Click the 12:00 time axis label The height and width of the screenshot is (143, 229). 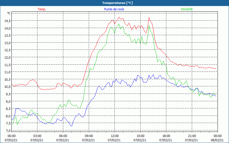(x=115, y=136)
